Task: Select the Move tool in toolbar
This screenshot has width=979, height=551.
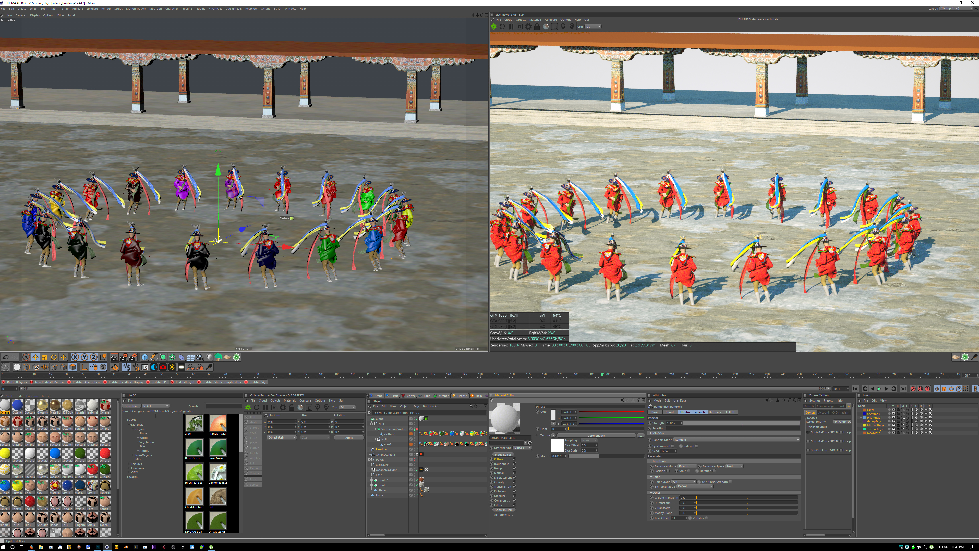Action: (x=35, y=357)
